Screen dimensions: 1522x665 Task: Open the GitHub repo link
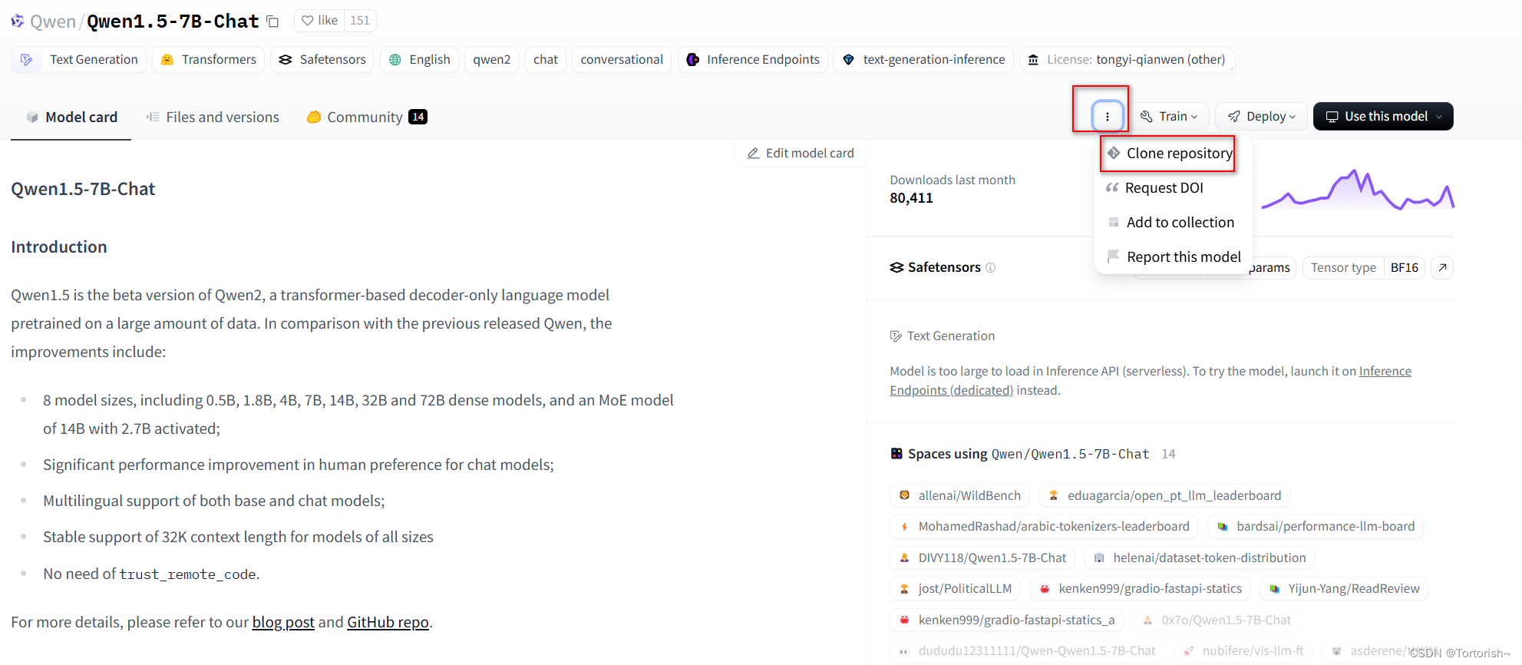coord(388,622)
